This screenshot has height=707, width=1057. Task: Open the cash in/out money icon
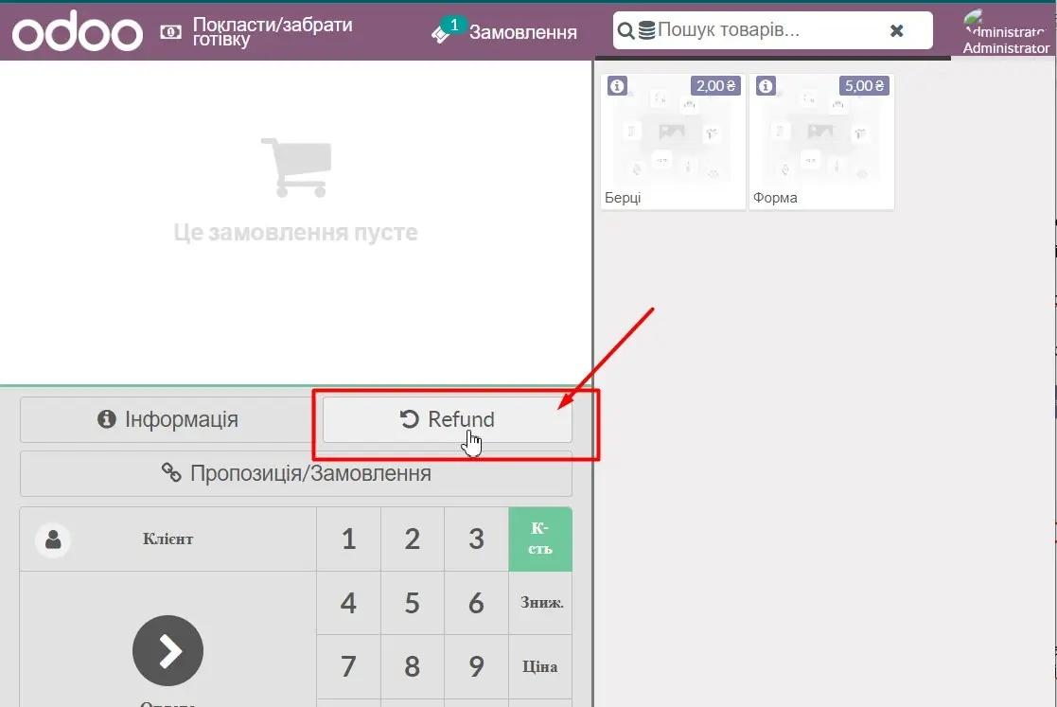pos(171,32)
